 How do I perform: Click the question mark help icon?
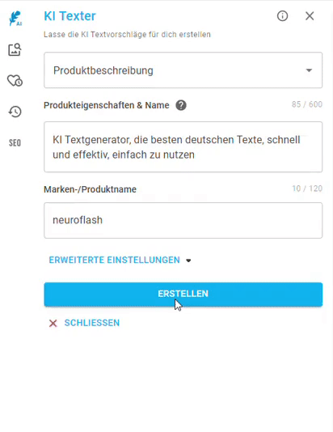pos(181,105)
